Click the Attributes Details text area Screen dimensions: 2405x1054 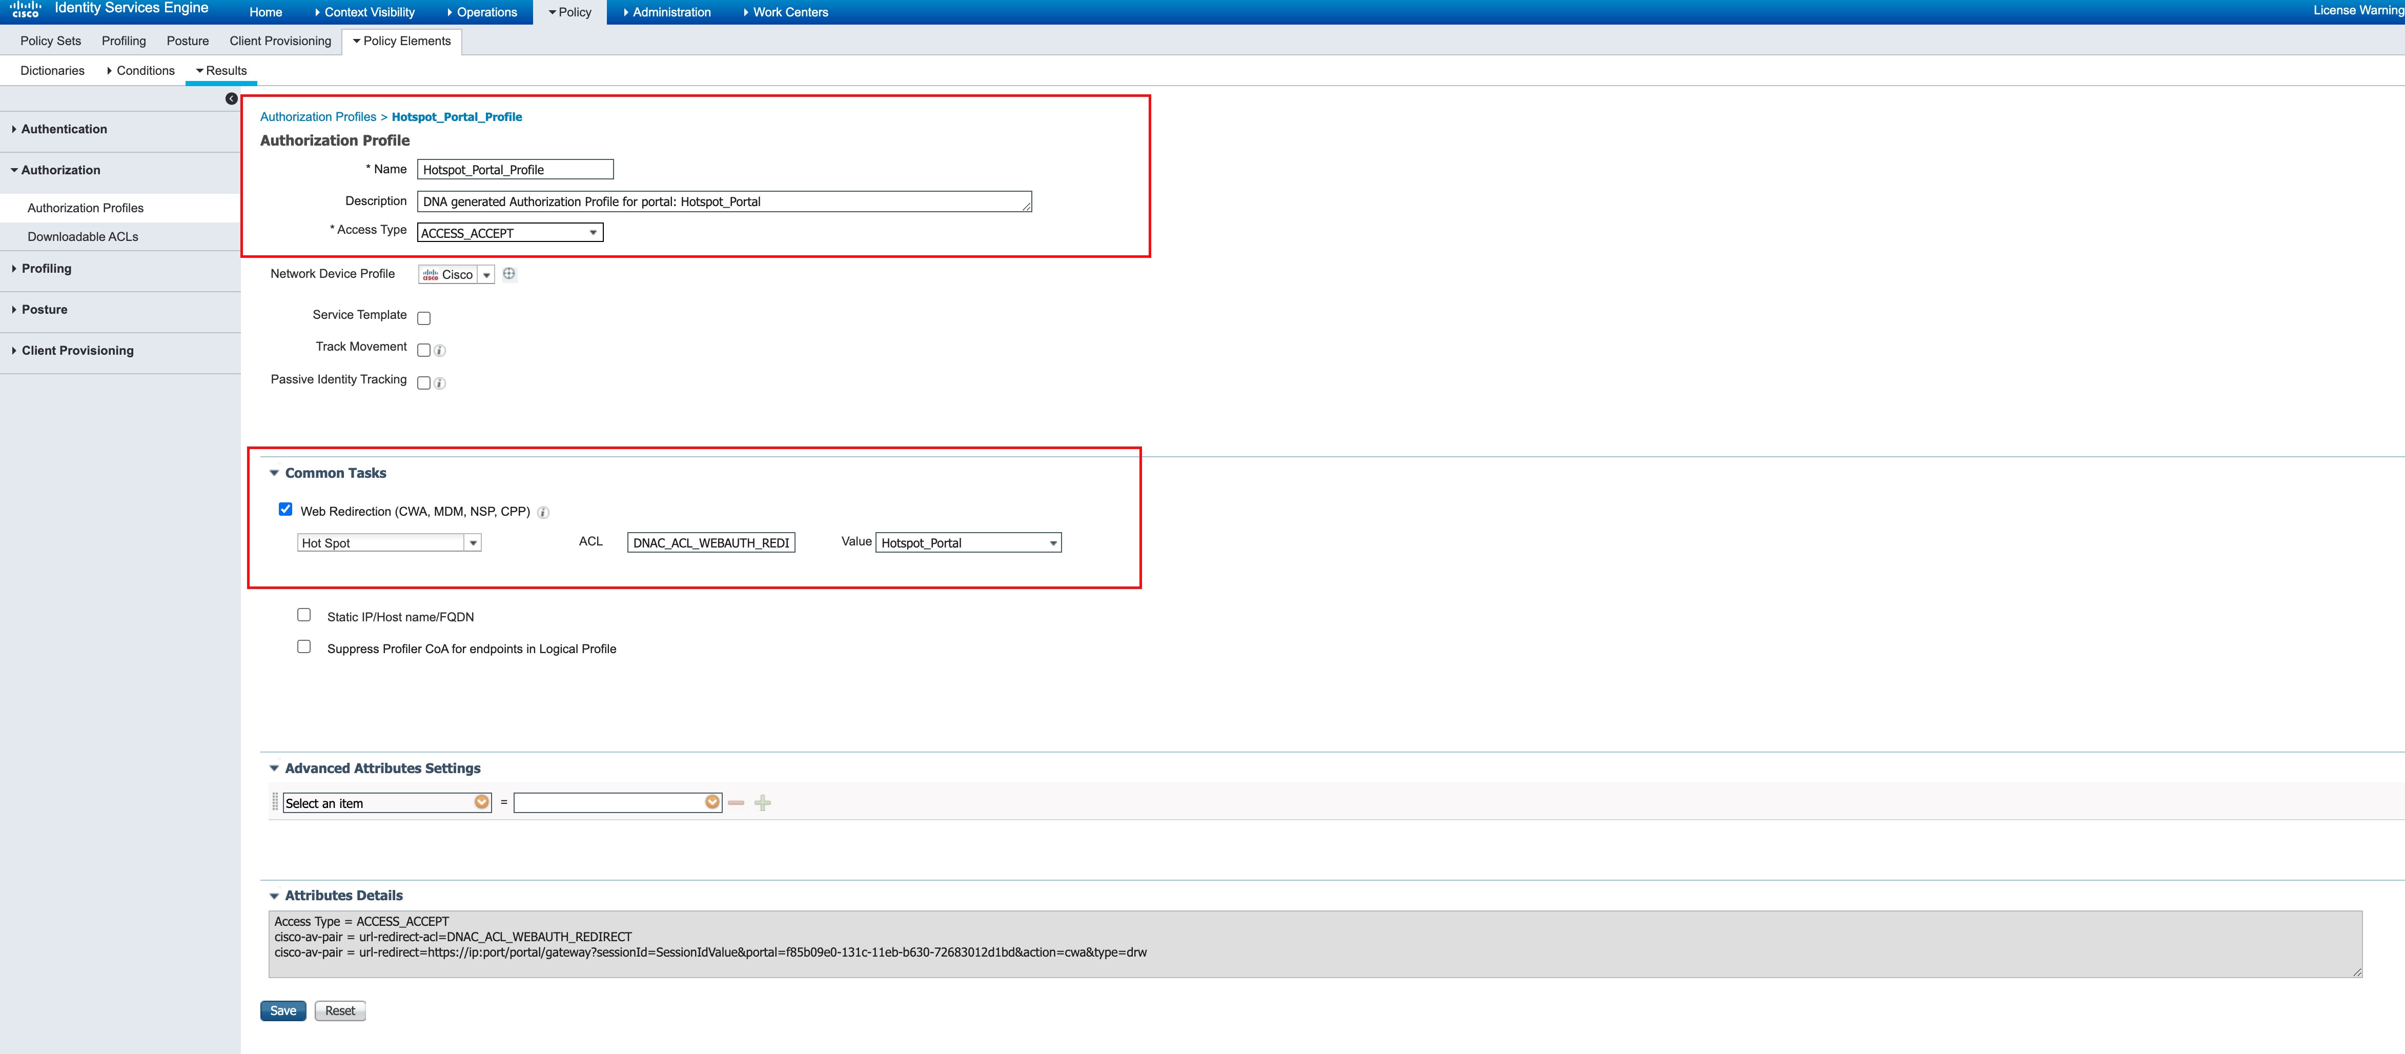tap(1315, 945)
